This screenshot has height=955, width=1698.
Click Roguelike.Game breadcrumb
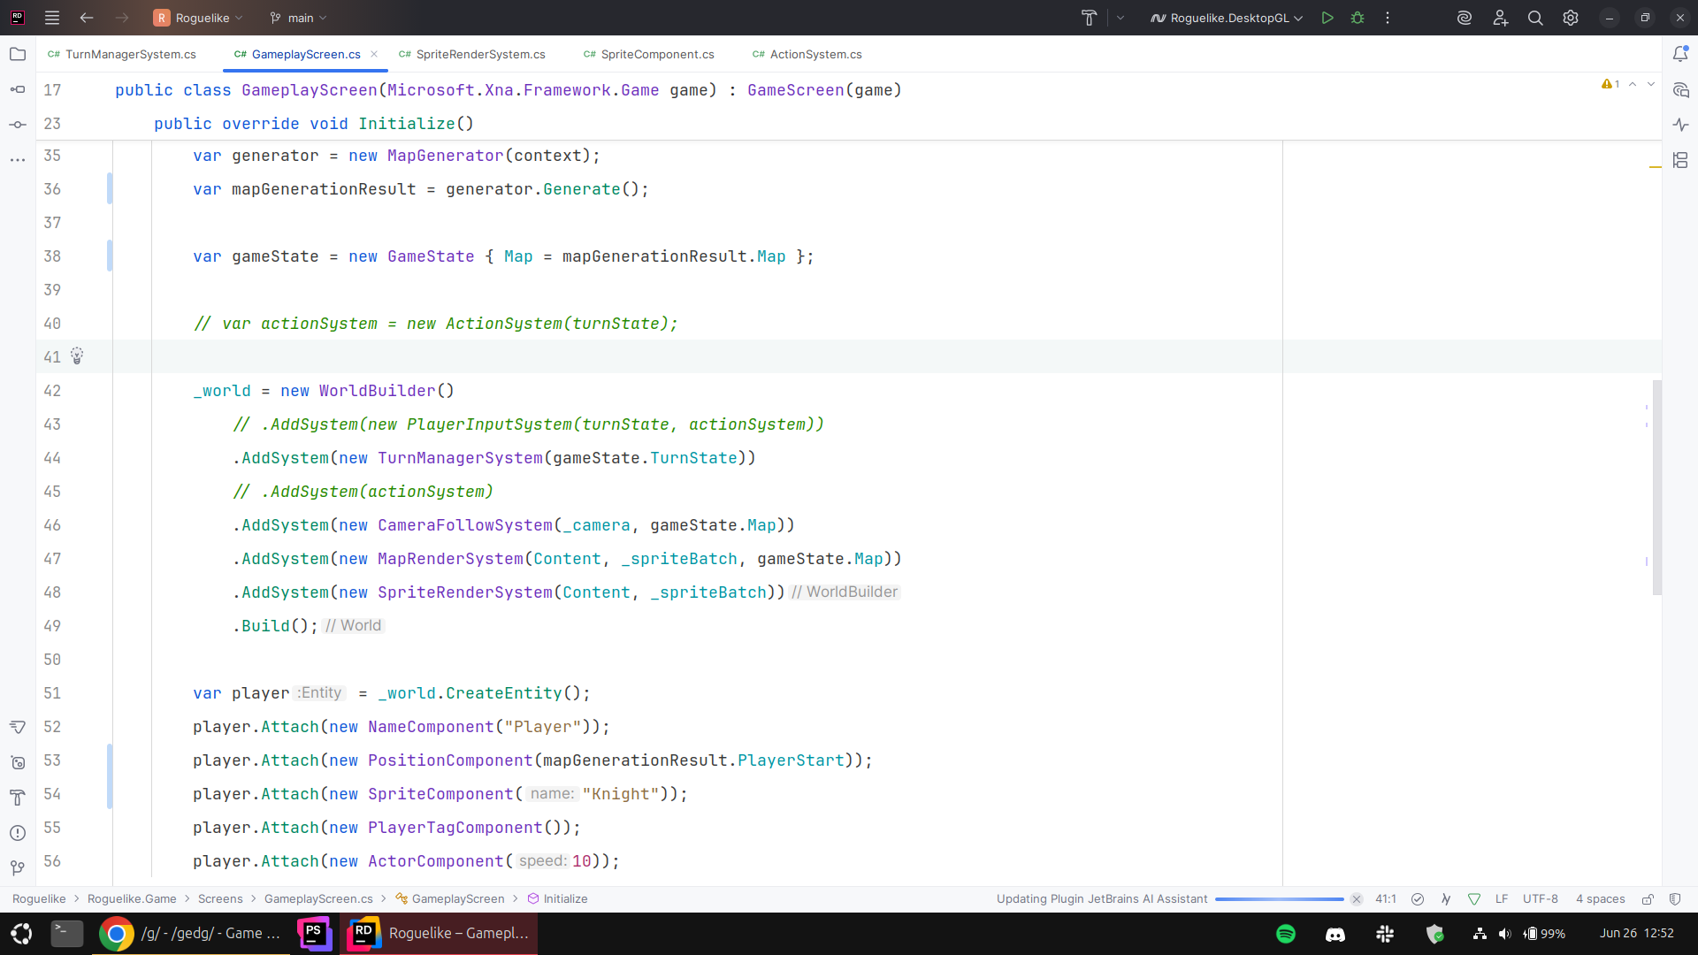tap(132, 899)
